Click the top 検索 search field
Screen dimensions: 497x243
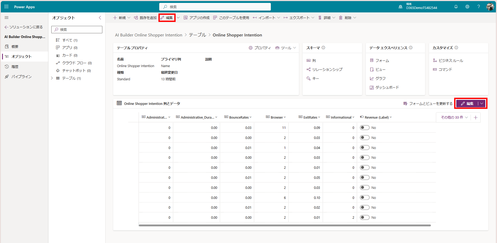pos(215,7)
